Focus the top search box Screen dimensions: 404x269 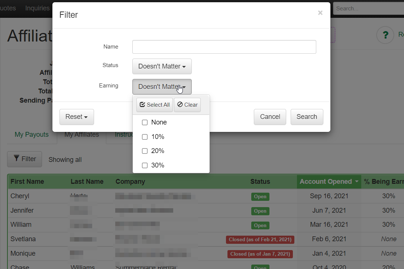click(368, 8)
